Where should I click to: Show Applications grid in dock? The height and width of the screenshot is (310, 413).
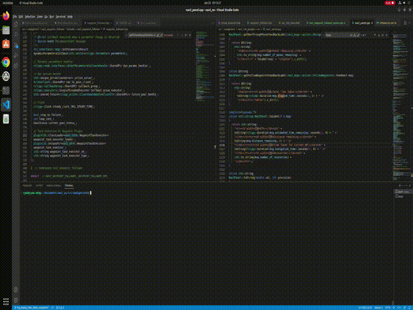[x=6, y=301]
